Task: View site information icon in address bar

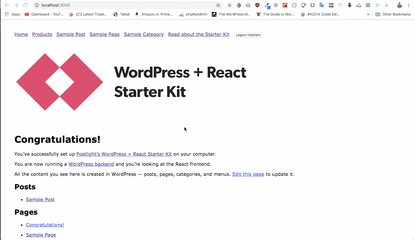Action: click(37, 5)
